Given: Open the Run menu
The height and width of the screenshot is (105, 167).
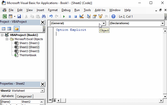Looking at the screenshot, I should point(77,10).
